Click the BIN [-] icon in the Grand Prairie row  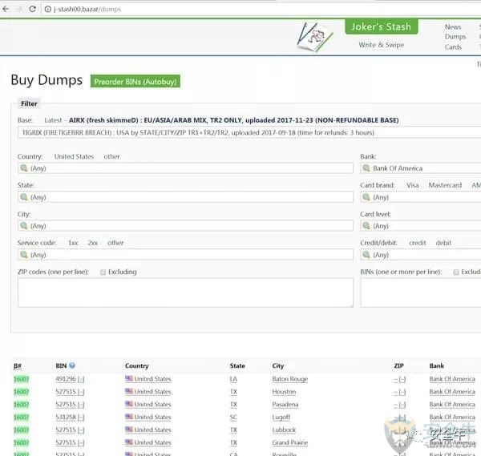click(x=81, y=443)
